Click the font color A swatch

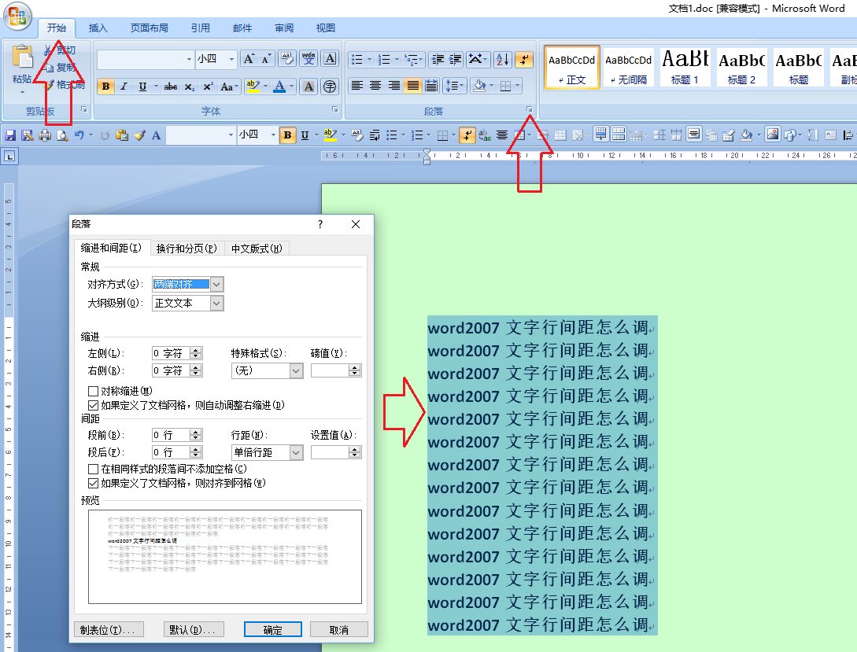coord(279,87)
